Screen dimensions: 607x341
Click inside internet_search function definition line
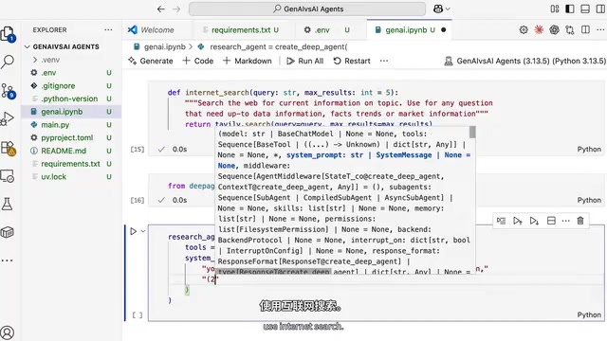tap(283, 93)
